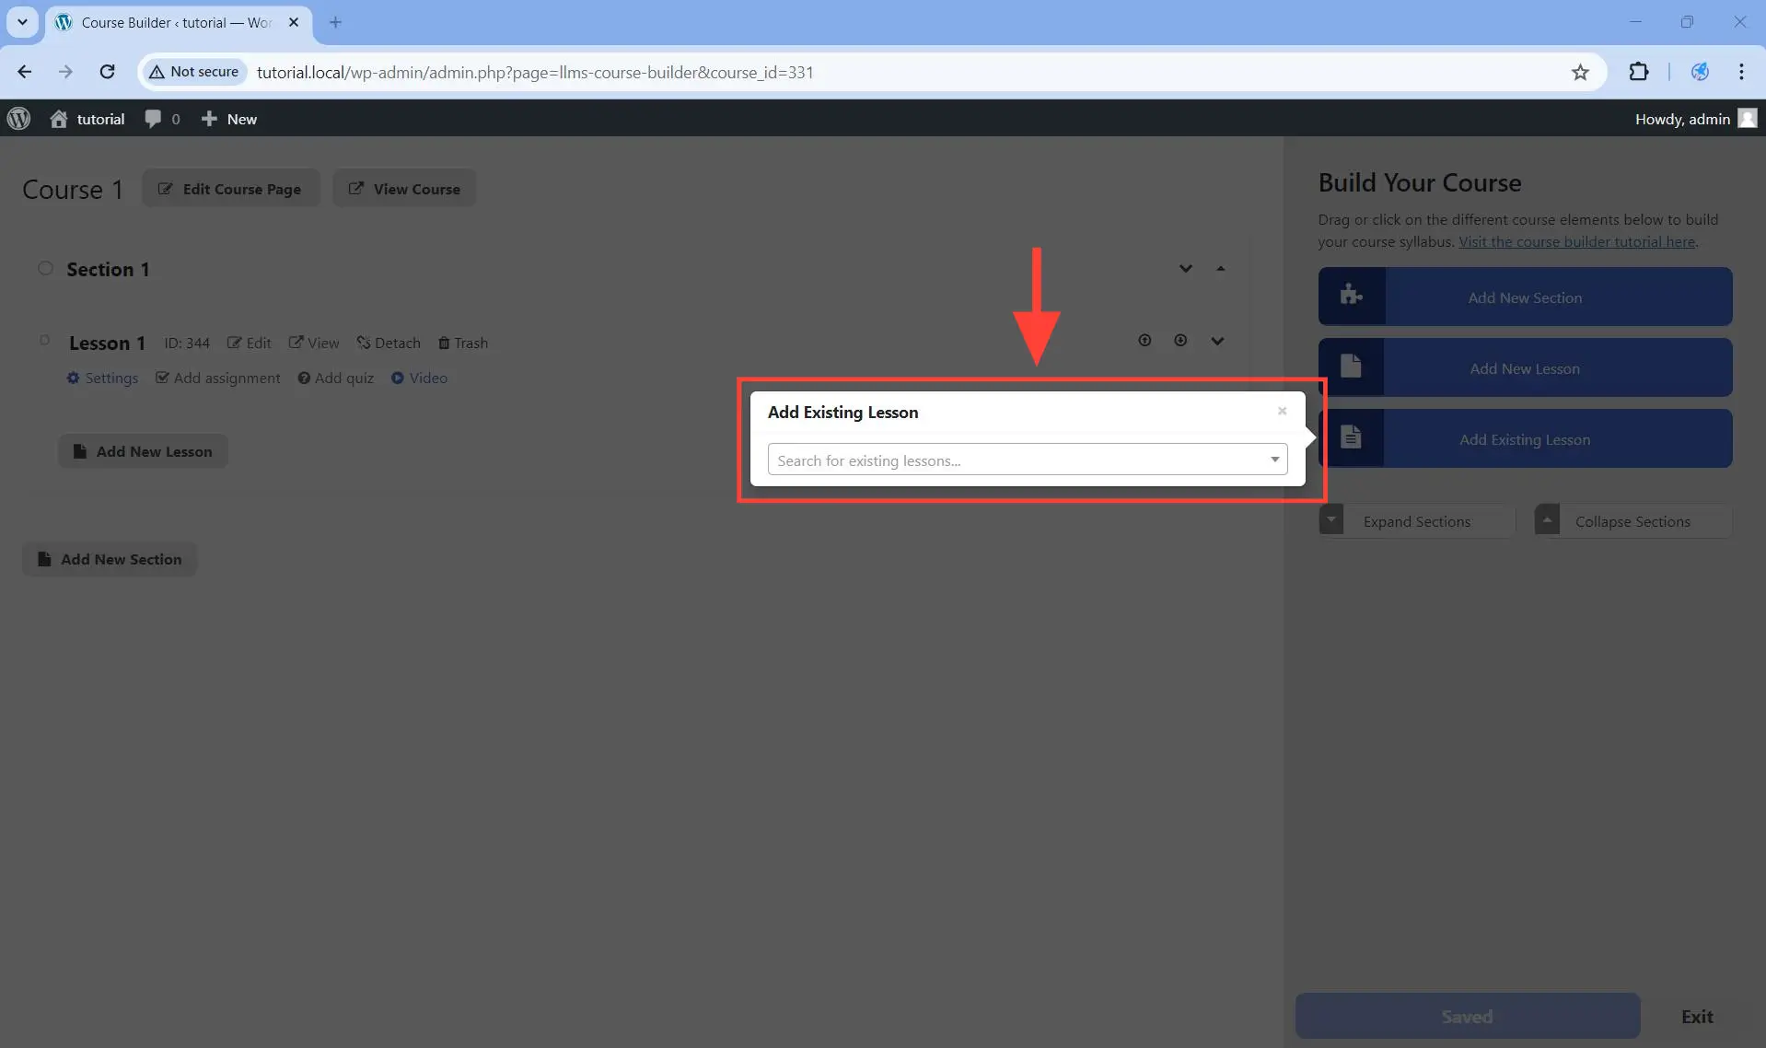Select the Course Builder browser tab

[x=178, y=22]
